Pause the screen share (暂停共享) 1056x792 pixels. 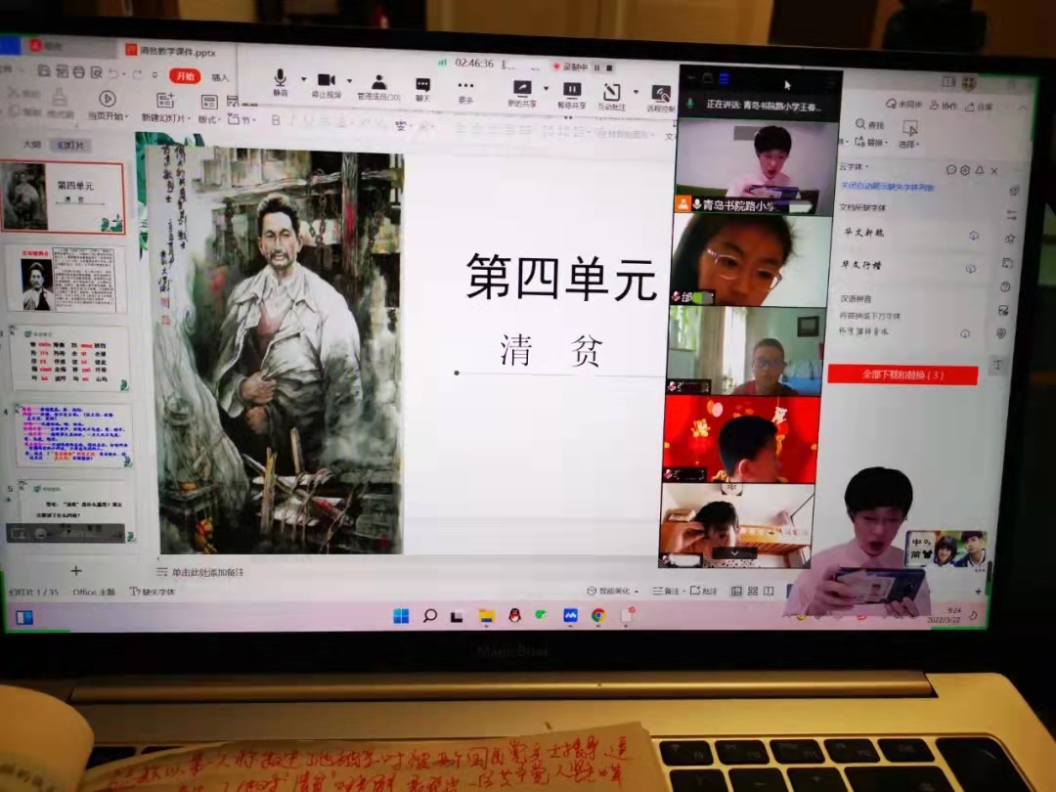point(572,95)
